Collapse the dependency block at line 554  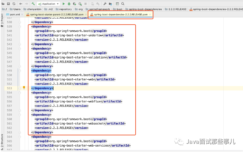click(x=20, y=93)
